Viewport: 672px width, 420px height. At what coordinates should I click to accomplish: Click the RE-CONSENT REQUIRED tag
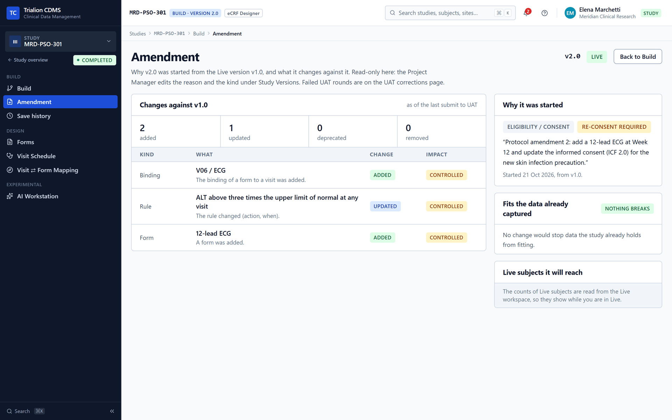(x=614, y=127)
